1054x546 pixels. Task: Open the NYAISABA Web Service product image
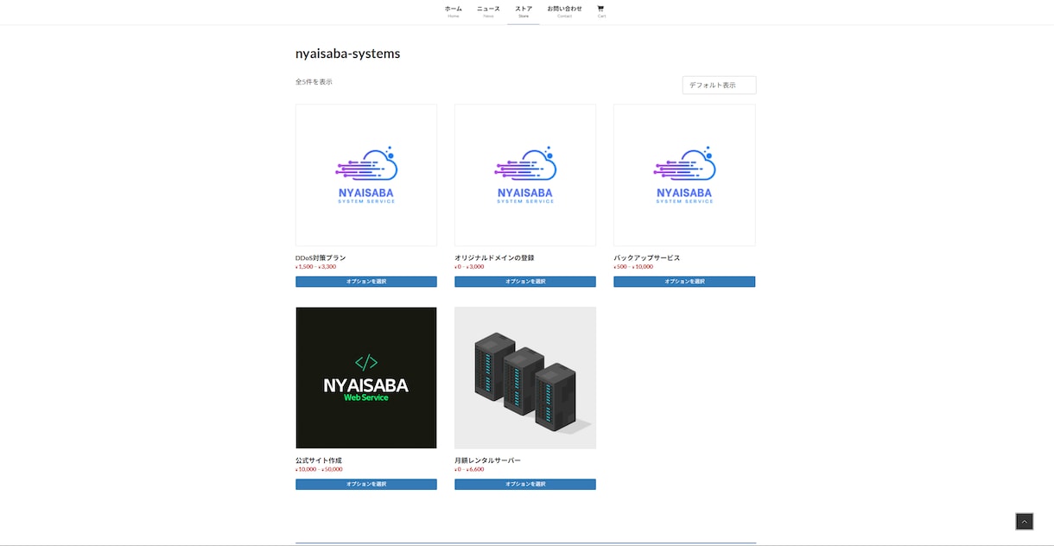coord(366,378)
